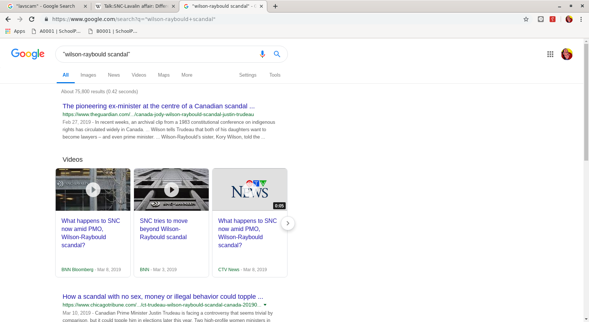Open the Chicago Tribune scandal result
This screenshot has width=589, height=322.
click(163, 297)
